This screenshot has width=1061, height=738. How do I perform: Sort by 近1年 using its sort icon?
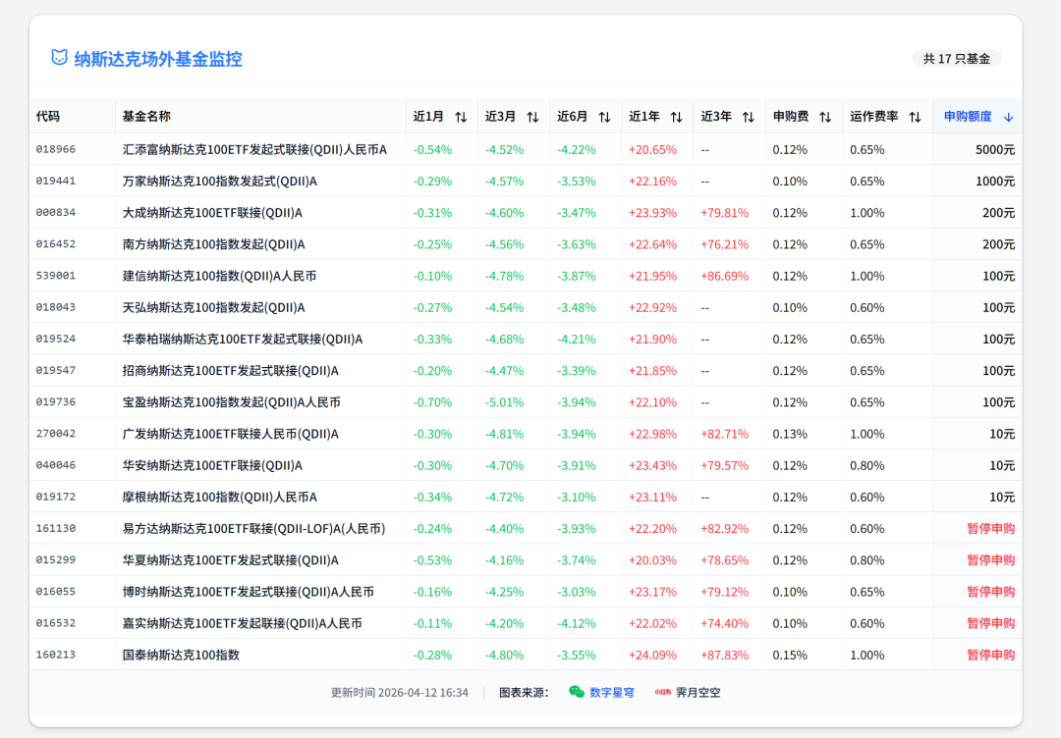point(676,117)
